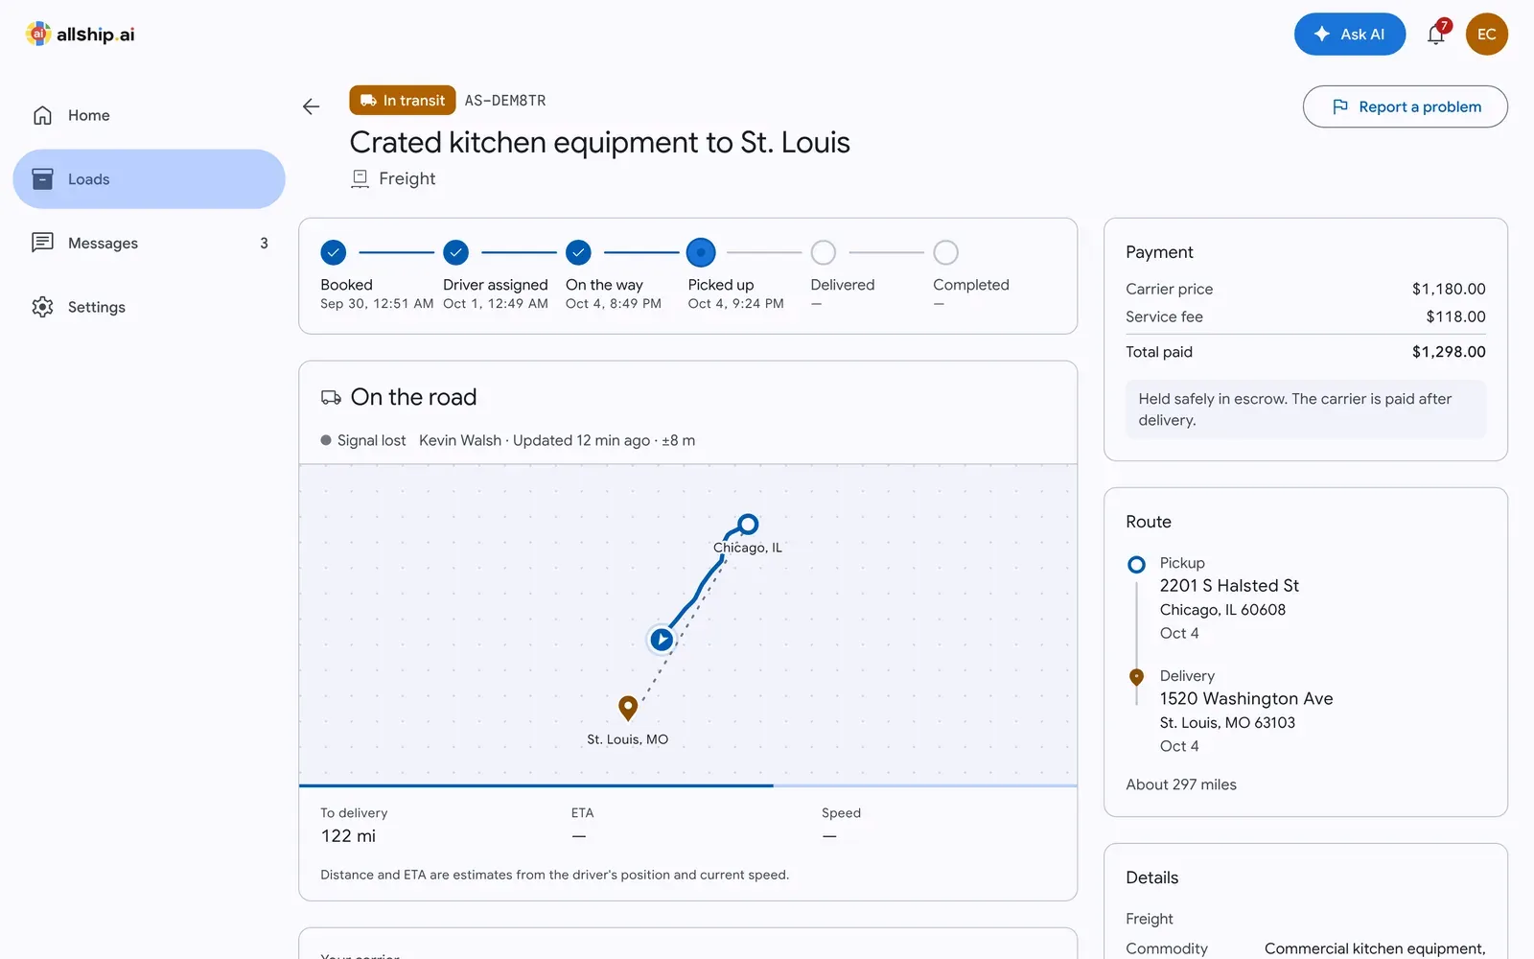Open the notifications bell
This screenshot has height=959, width=1534.
pos(1436,35)
